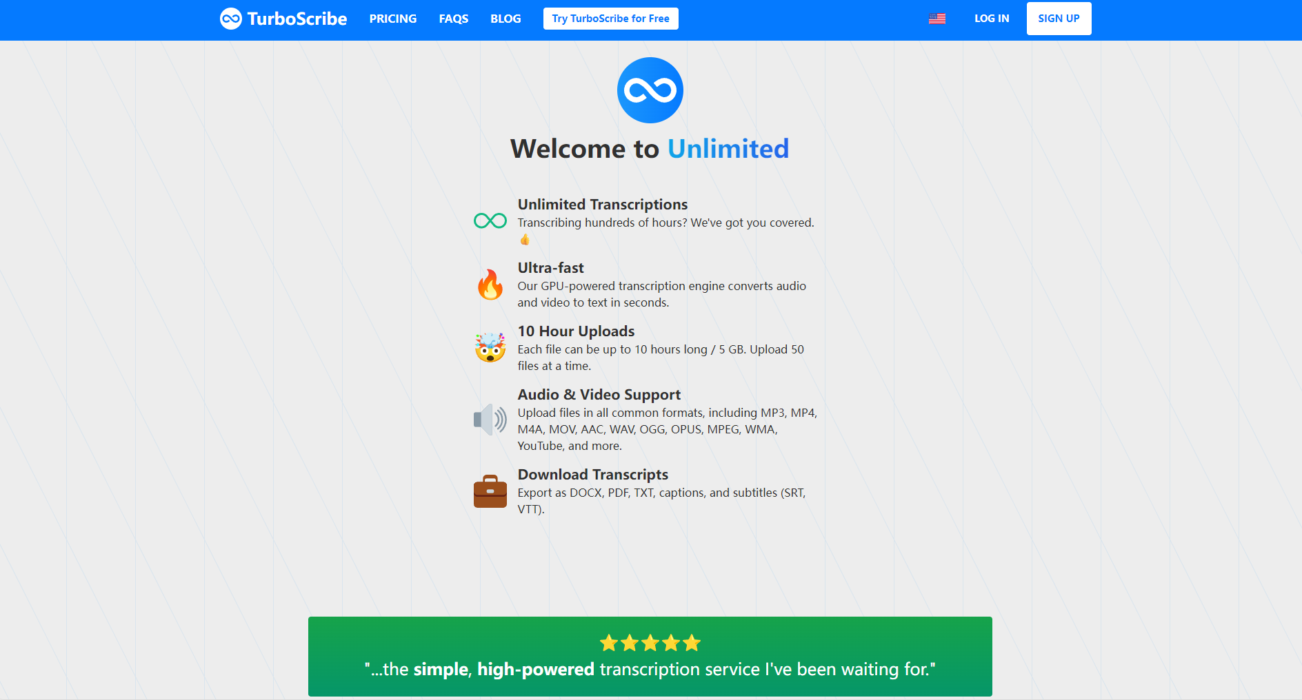Click the thumbs-up emoji
Image resolution: width=1302 pixels, height=700 pixels.
525,239
